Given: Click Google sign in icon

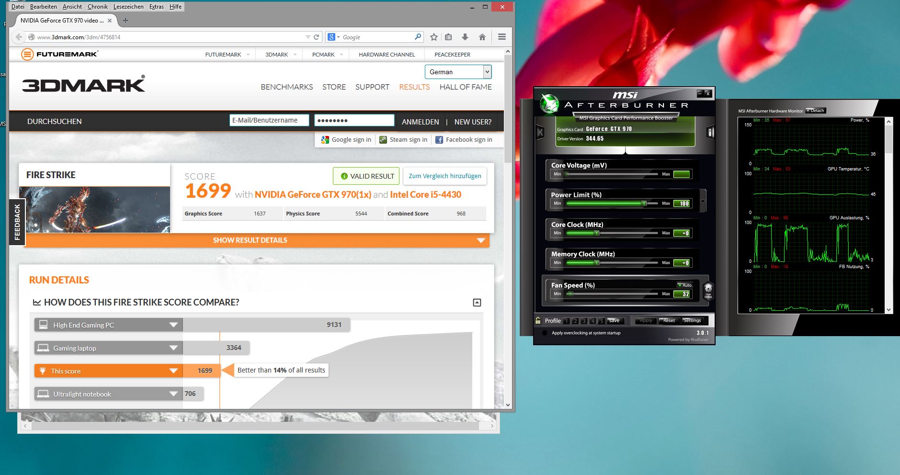Looking at the screenshot, I should coord(325,140).
